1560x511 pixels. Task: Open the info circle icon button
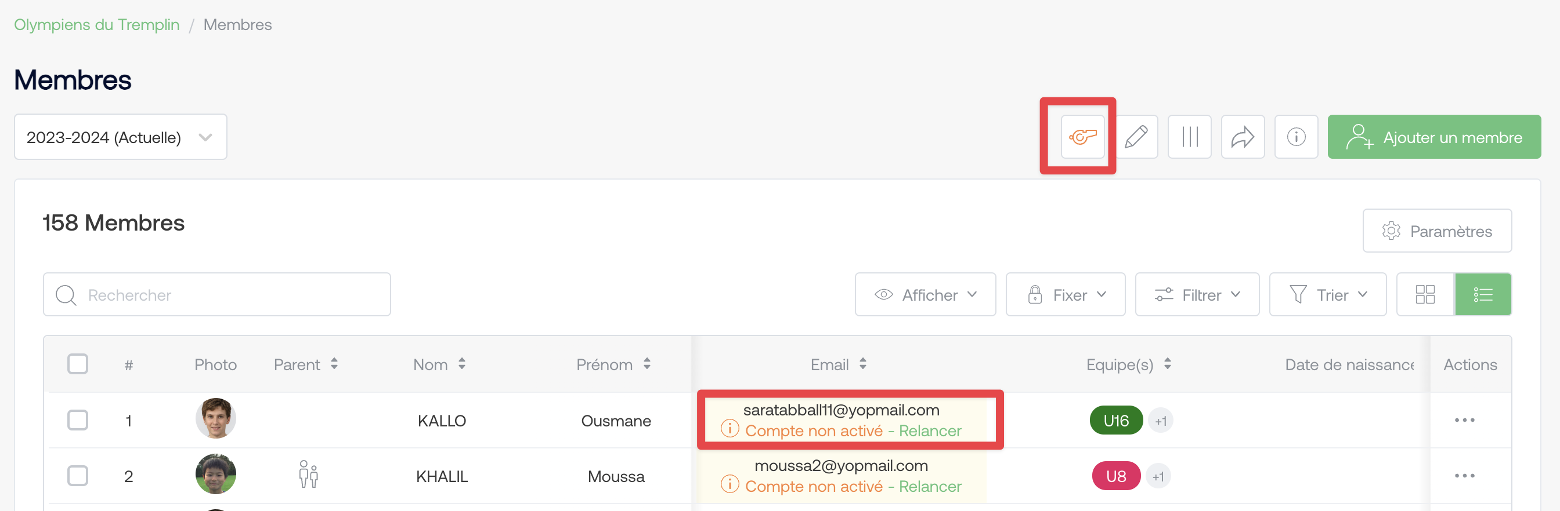click(x=1295, y=137)
